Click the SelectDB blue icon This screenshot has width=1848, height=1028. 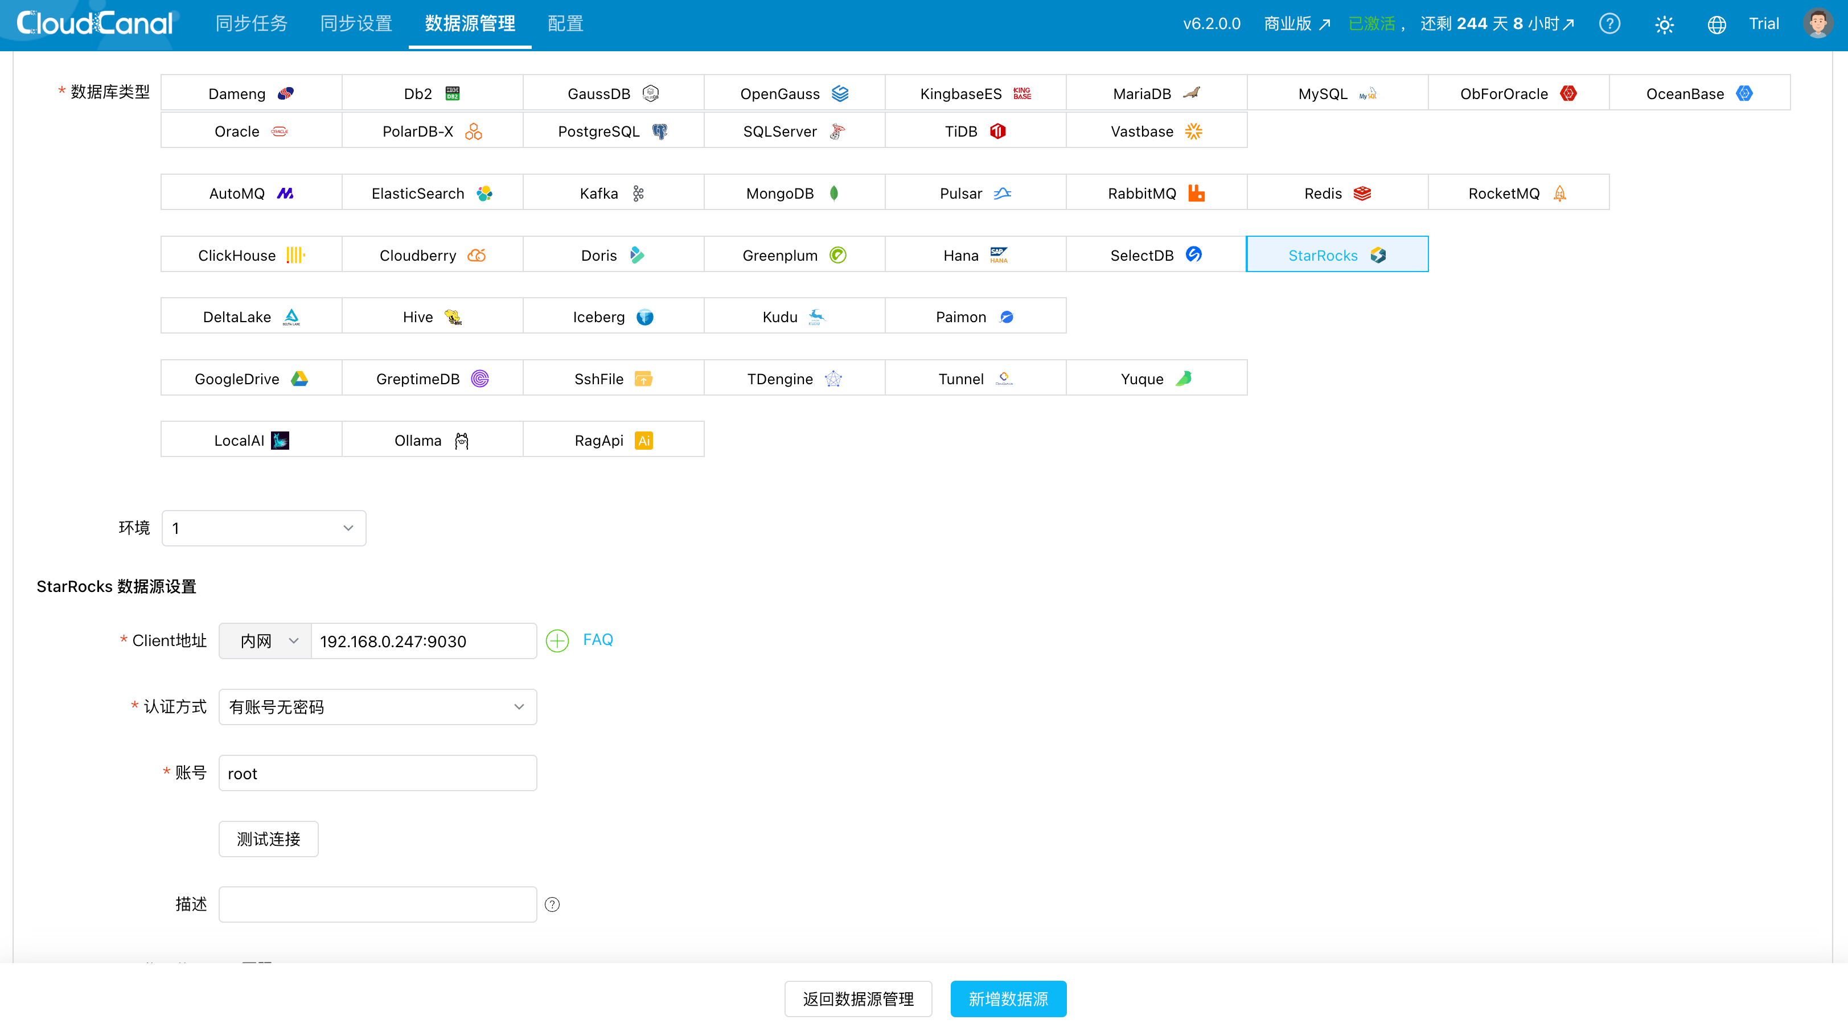pos(1194,254)
